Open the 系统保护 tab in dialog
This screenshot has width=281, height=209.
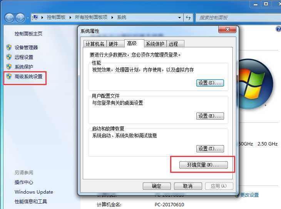click(155, 44)
